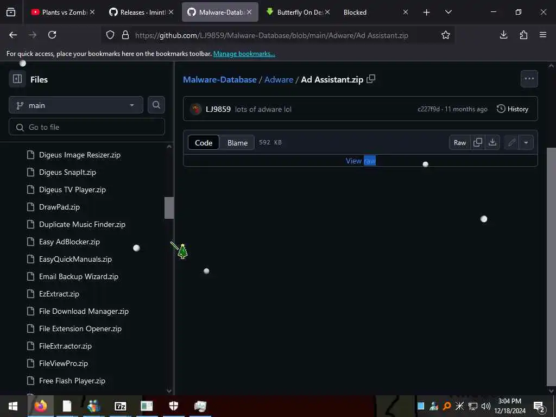This screenshot has height=417, width=556.
Task: Click the search files magnifier button
Action: (156, 105)
